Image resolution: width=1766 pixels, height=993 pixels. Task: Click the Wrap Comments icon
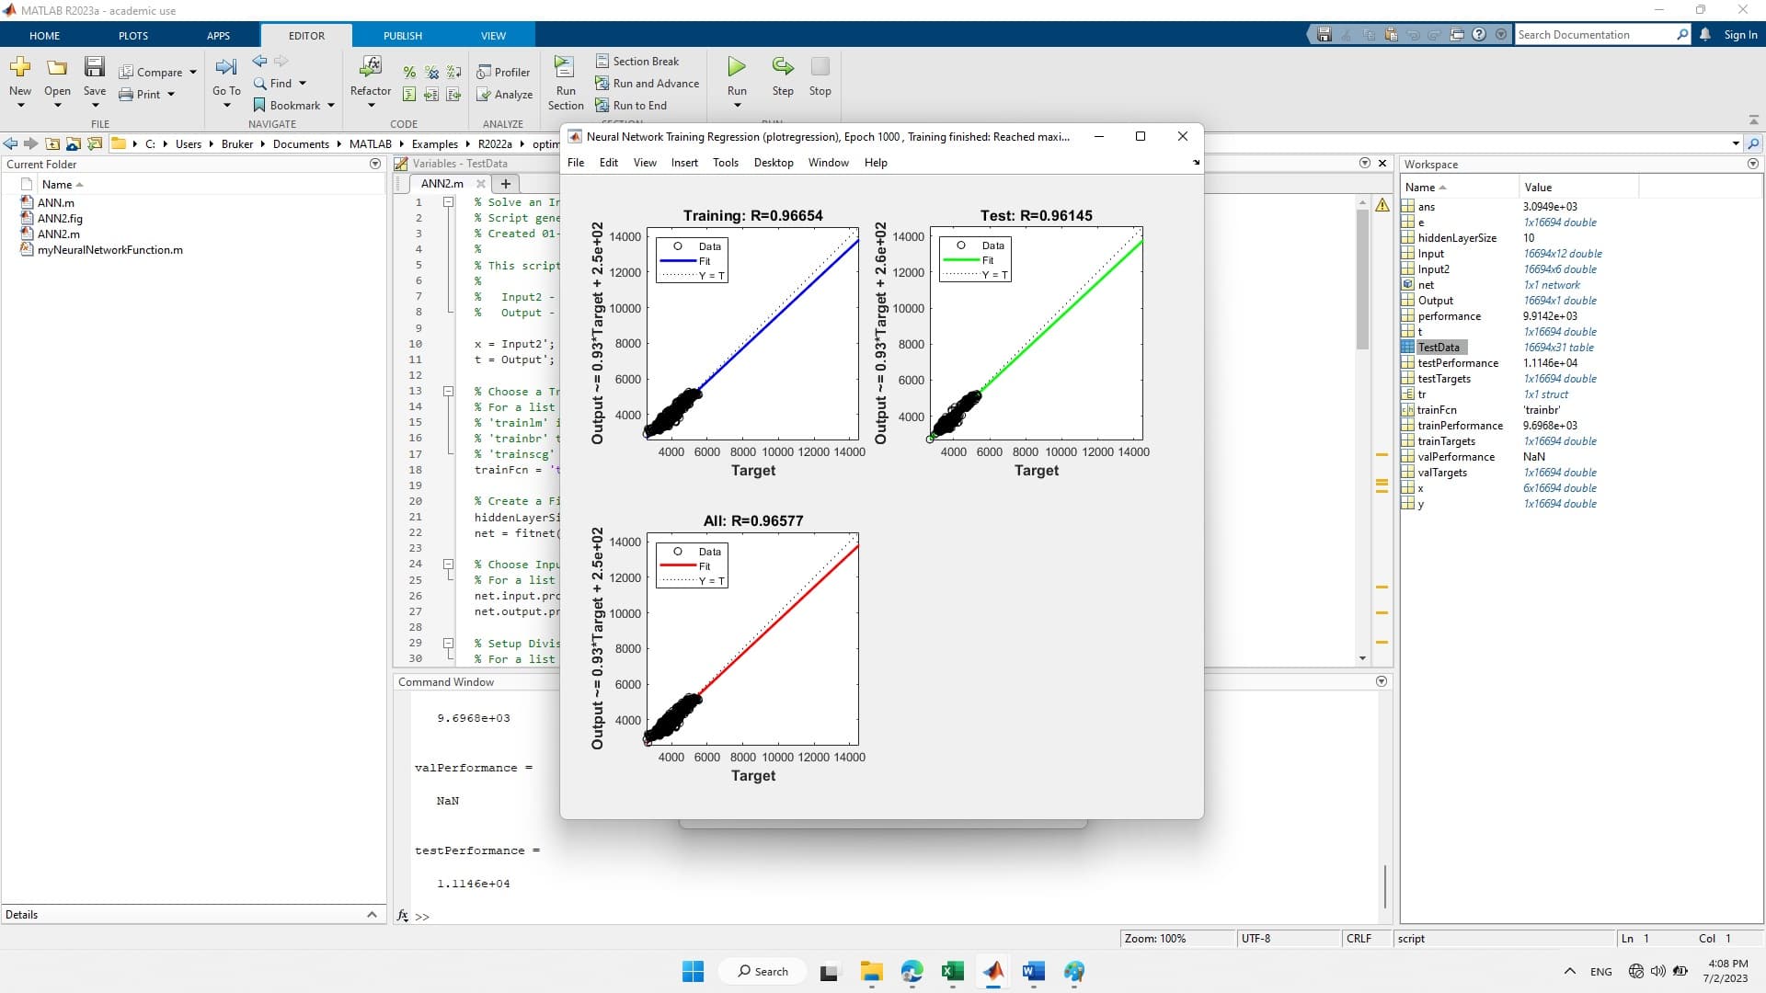click(453, 72)
